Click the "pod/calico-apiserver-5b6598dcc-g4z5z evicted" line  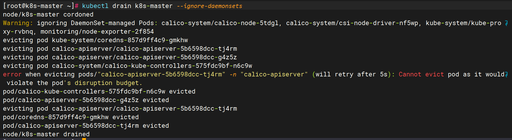[86, 100]
